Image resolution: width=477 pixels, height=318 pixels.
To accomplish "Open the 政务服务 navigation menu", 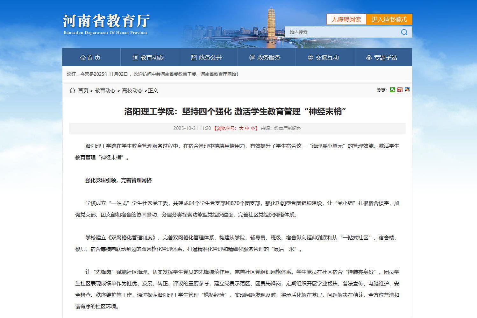I will click(x=265, y=58).
